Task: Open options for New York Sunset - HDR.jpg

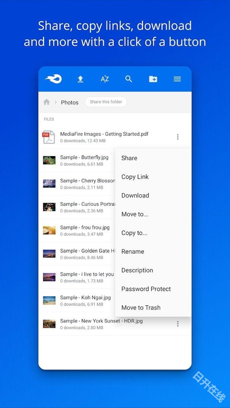Action: (x=178, y=324)
